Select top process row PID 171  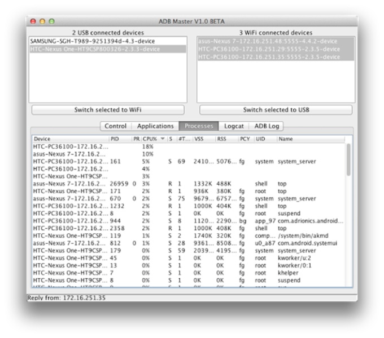(x=189, y=191)
